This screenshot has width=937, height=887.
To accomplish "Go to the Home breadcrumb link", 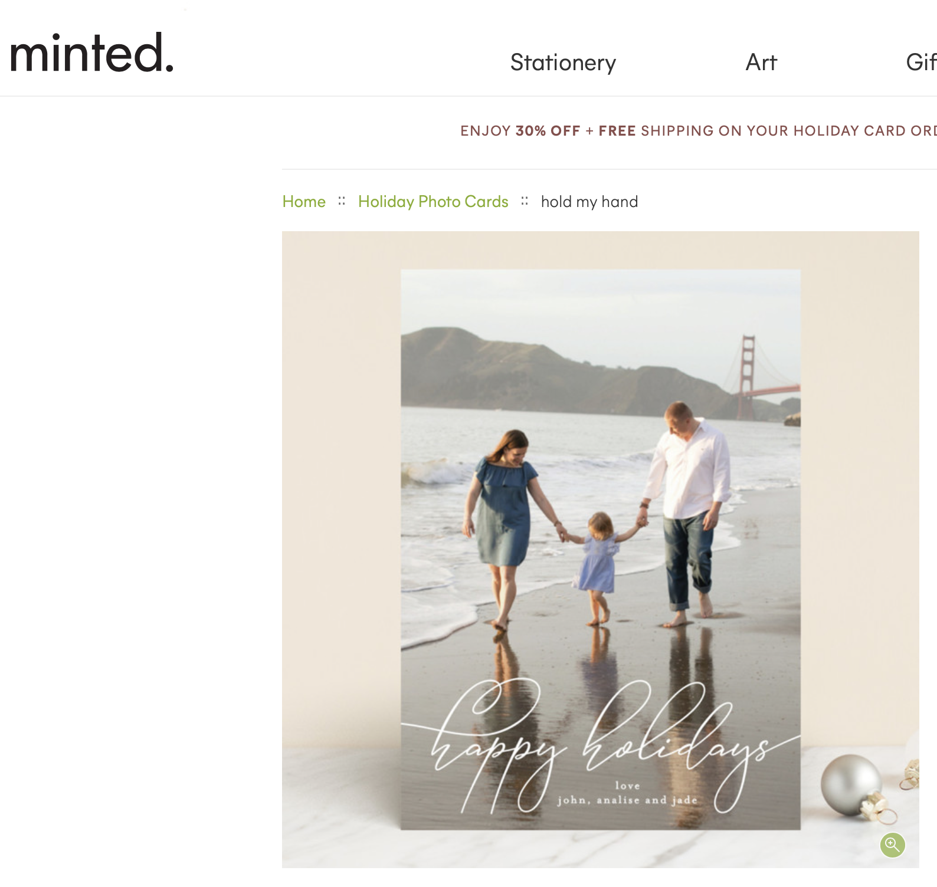I will 304,202.
